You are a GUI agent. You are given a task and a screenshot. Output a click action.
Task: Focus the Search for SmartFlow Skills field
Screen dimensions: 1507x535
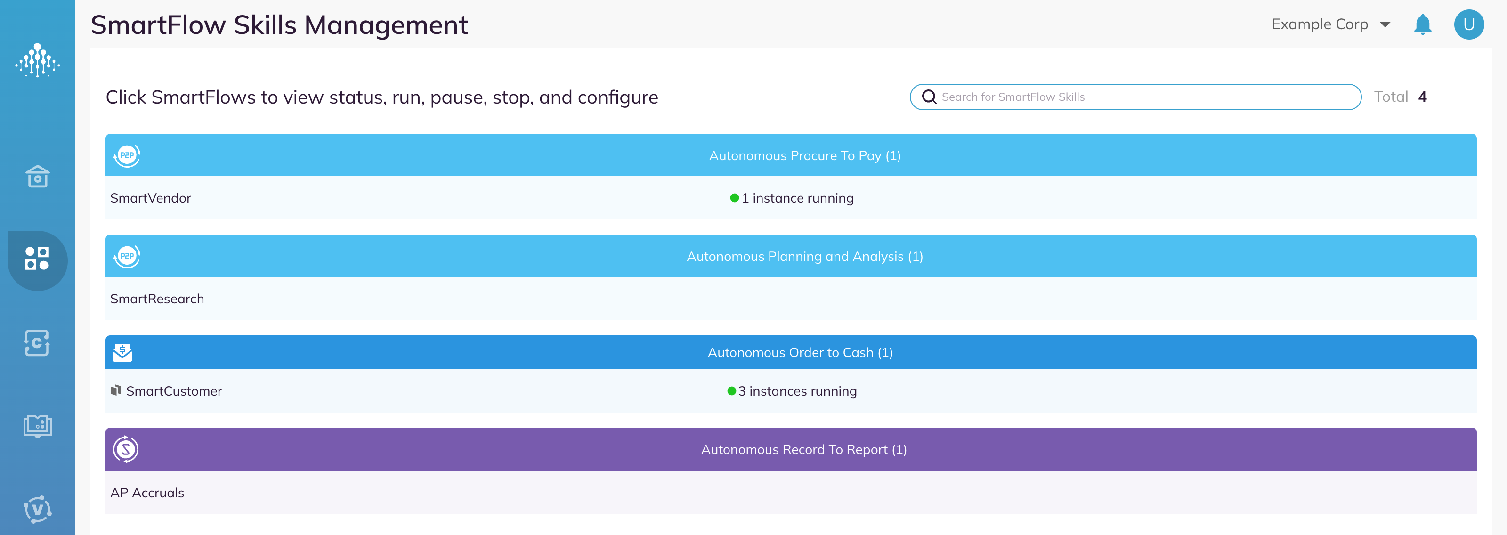click(1135, 97)
